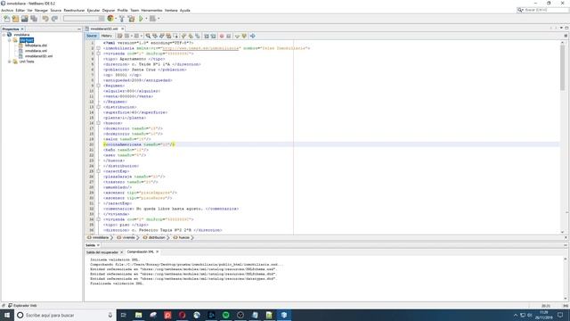This screenshot has height=321, width=570.
Task: Run the project with green play icon
Action: click(x=141, y=19)
